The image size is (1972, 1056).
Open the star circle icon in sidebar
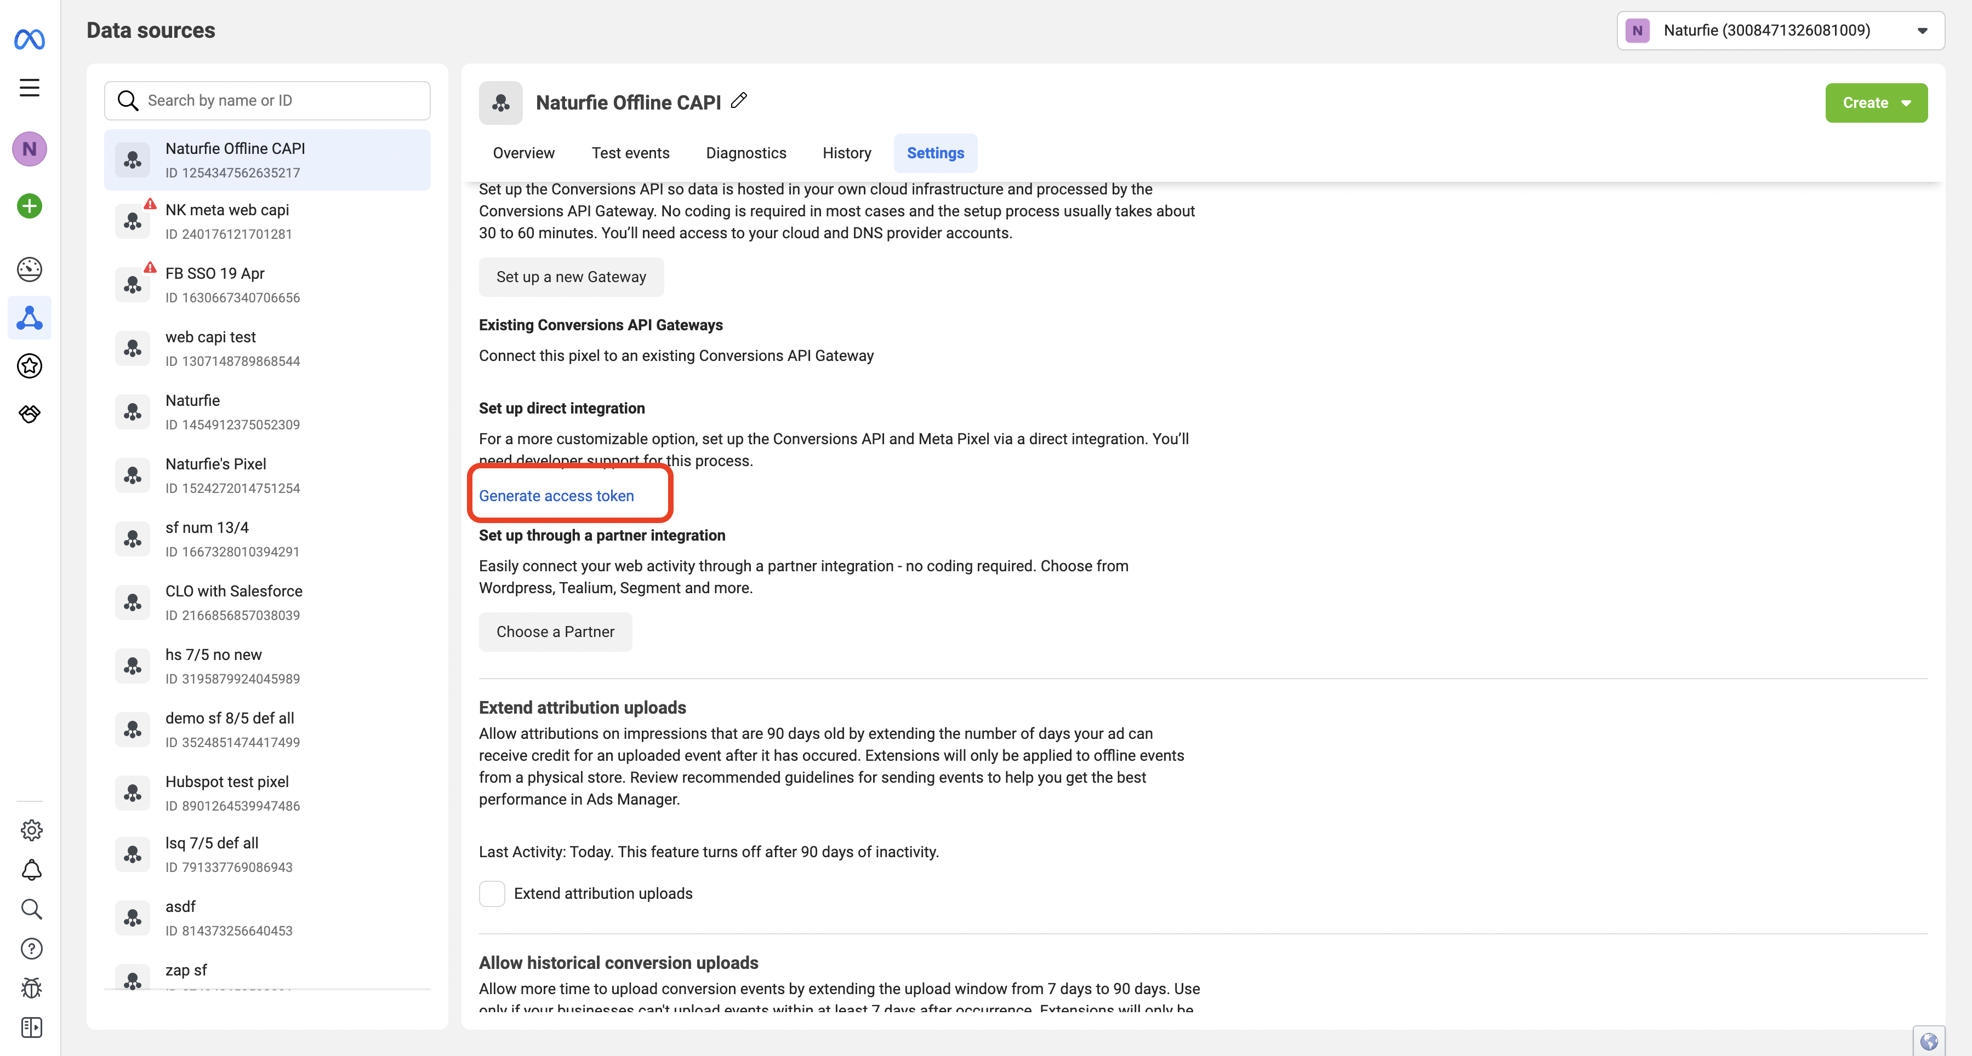(29, 366)
